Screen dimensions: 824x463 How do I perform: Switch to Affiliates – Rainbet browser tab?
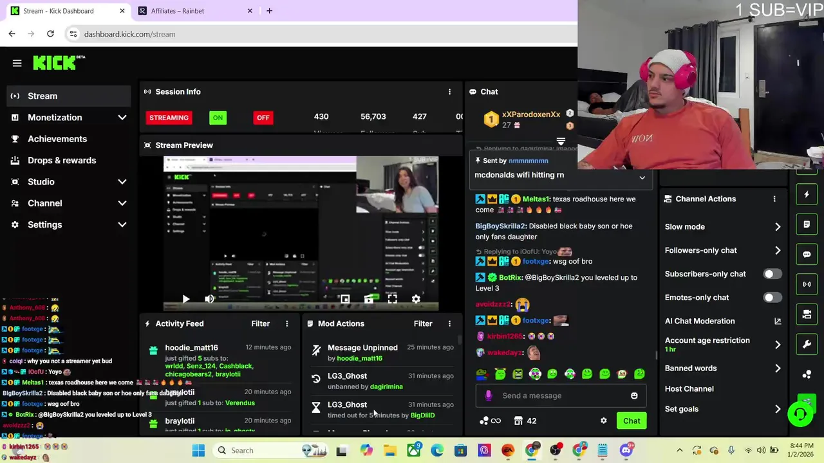[x=195, y=11]
